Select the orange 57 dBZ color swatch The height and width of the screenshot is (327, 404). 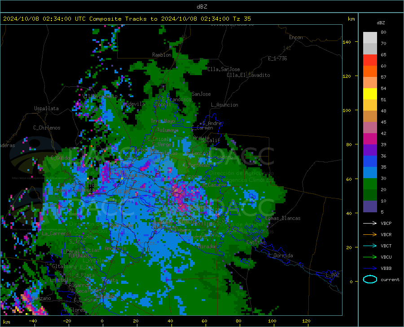pos(370,72)
